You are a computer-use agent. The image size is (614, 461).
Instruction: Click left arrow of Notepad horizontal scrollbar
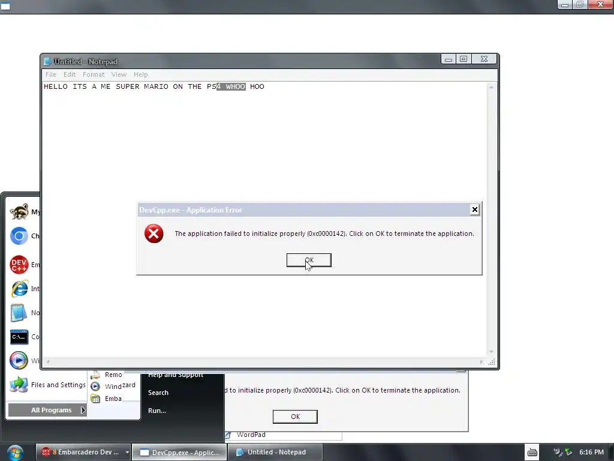[48, 361]
